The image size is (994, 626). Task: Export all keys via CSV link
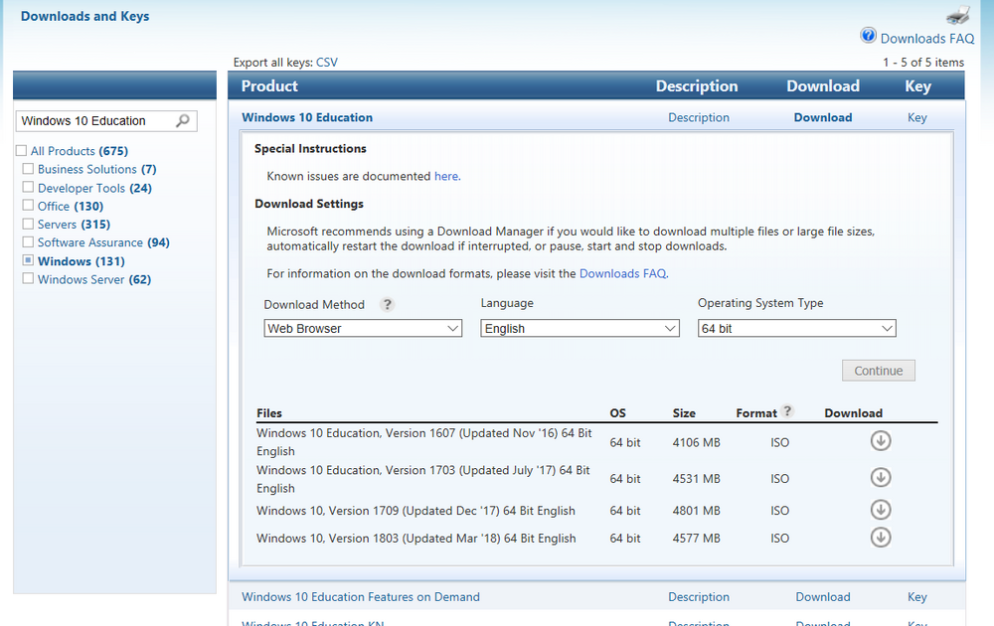(x=326, y=62)
